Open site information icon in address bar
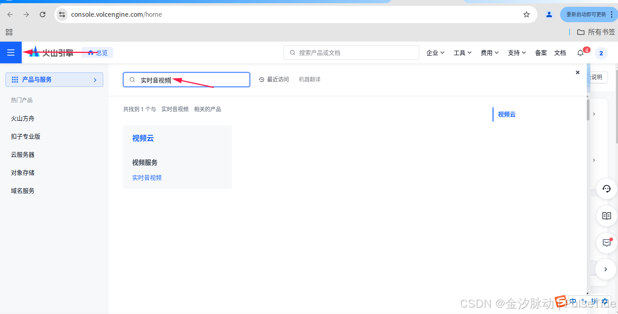Screen dimensions: 618x314 tap(62, 14)
